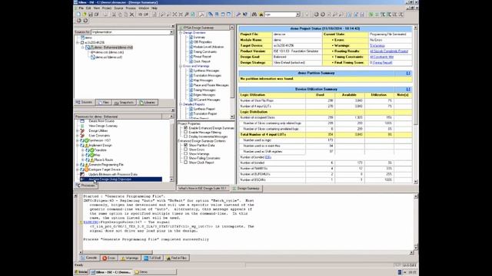This screenshot has height=276, width=492.
Task: Switch to the Find in Files console tab
Action: (177, 258)
